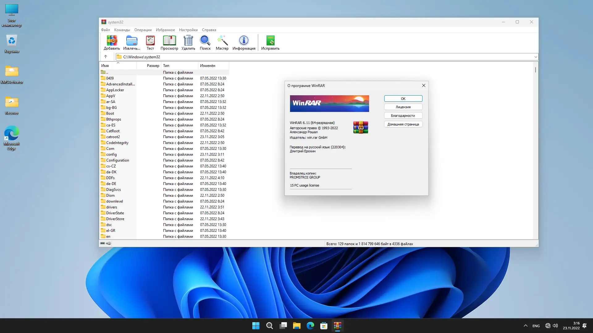The image size is (593, 333).
Task: Go up one folder level arrow
Action: click(x=106, y=57)
